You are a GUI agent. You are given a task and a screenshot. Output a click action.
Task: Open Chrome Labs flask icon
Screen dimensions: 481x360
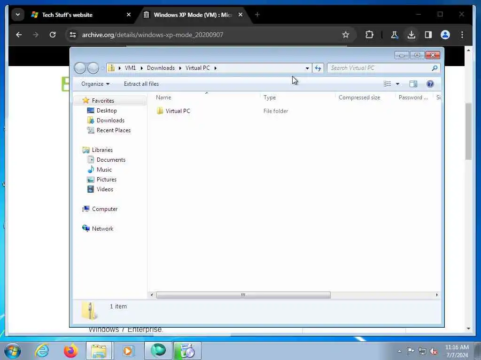tap(394, 35)
